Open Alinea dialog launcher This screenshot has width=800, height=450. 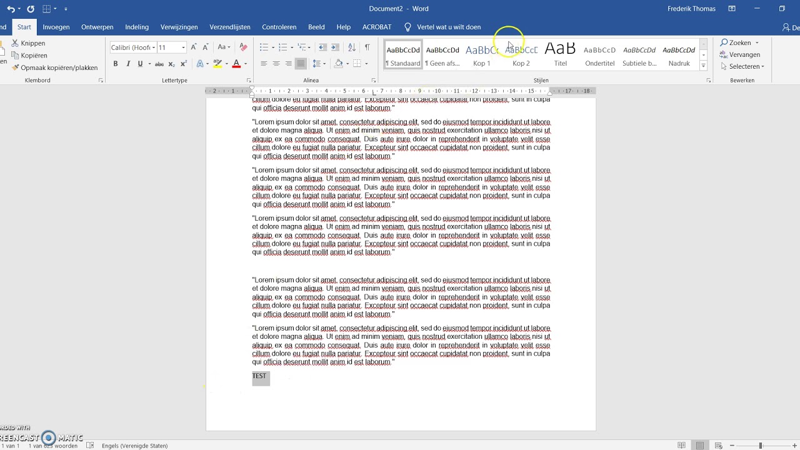point(374,81)
